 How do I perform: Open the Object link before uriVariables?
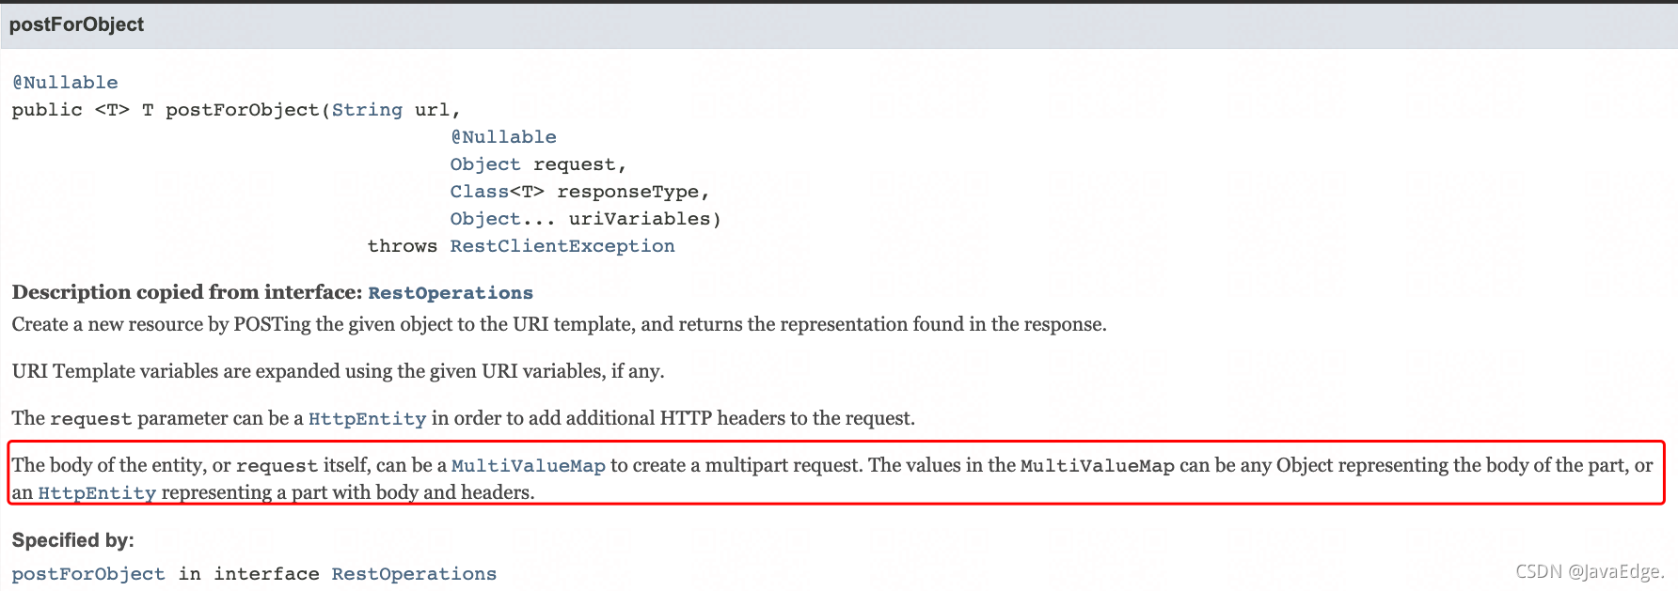[x=485, y=219]
